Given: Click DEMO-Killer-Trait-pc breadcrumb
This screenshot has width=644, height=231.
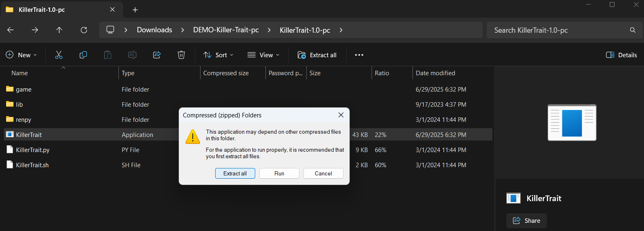Looking at the screenshot, I should coord(226,30).
